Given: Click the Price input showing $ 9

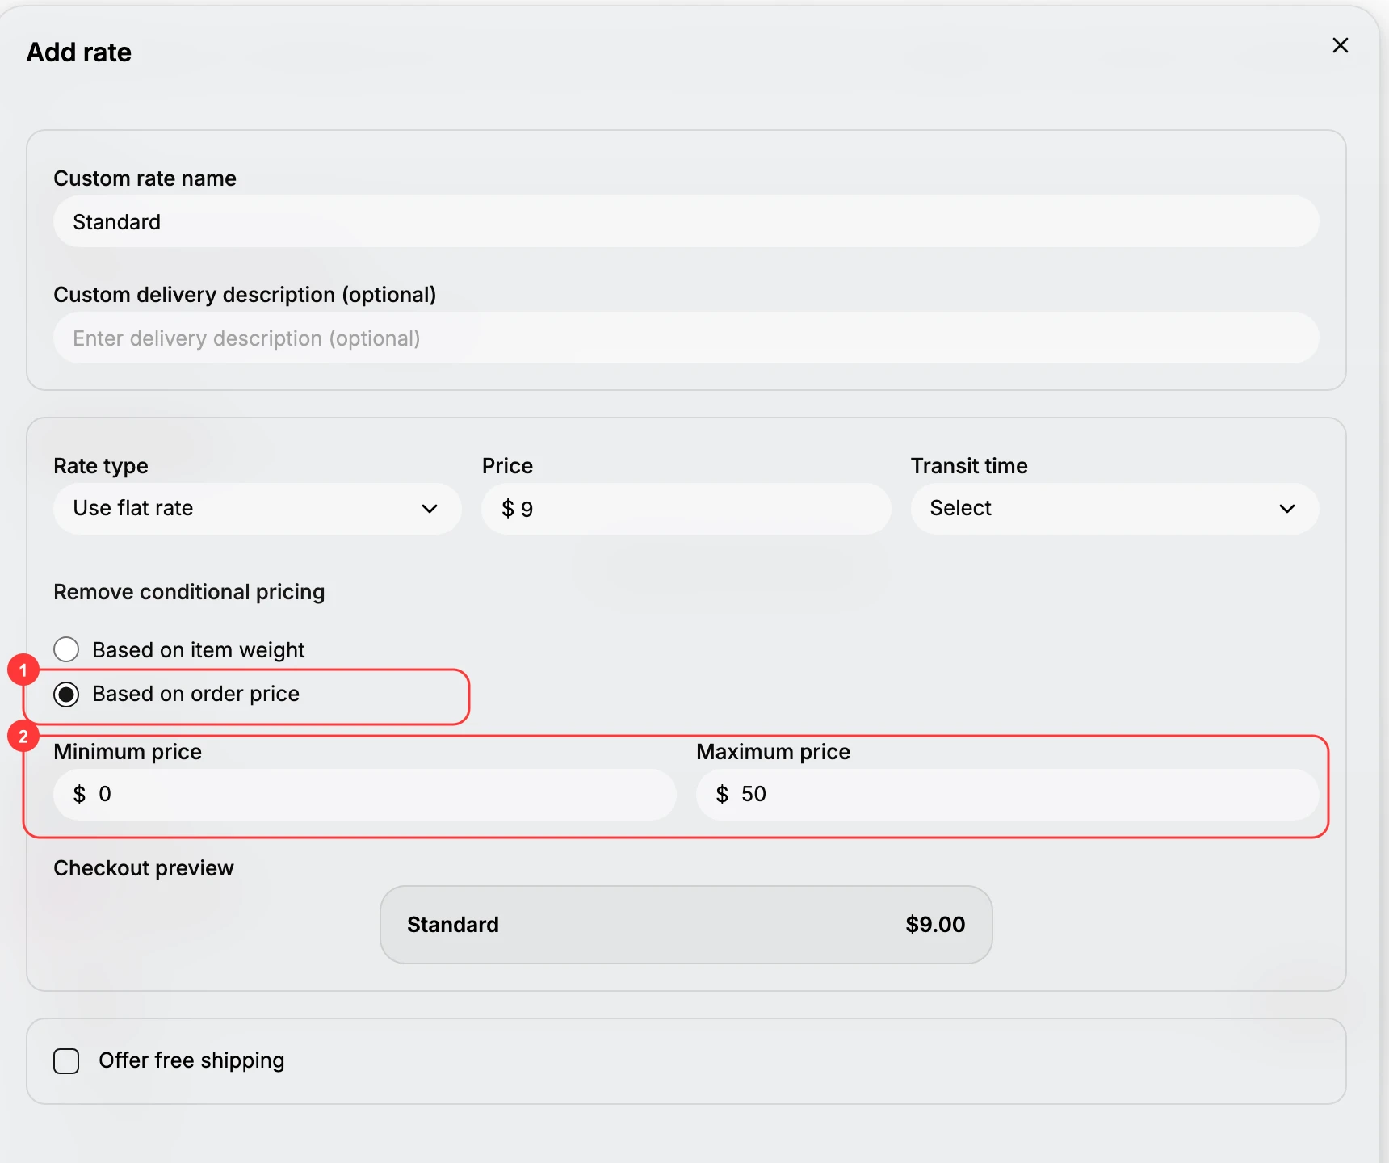Looking at the screenshot, I should pyautogui.click(x=686, y=508).
